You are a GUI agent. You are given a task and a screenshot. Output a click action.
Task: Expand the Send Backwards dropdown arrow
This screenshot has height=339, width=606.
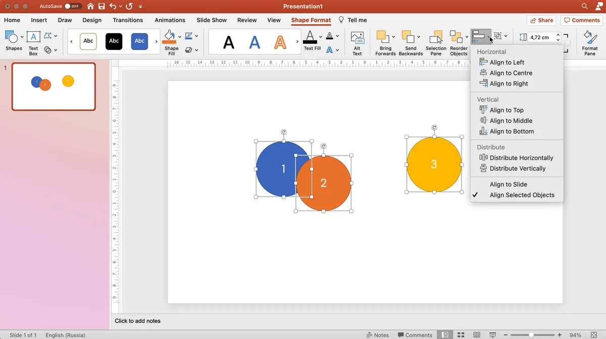[419, 37]
